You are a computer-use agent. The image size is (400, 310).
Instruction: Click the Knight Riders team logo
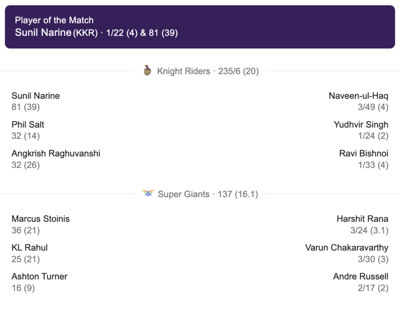point(147,71)
